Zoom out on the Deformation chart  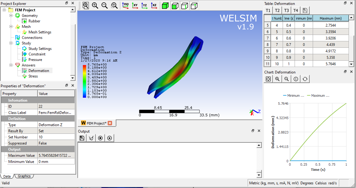[x=287, y=79]
